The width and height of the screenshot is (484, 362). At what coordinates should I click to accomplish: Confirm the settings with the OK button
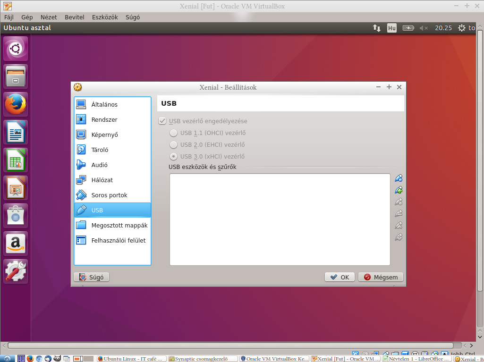point(340,277)
